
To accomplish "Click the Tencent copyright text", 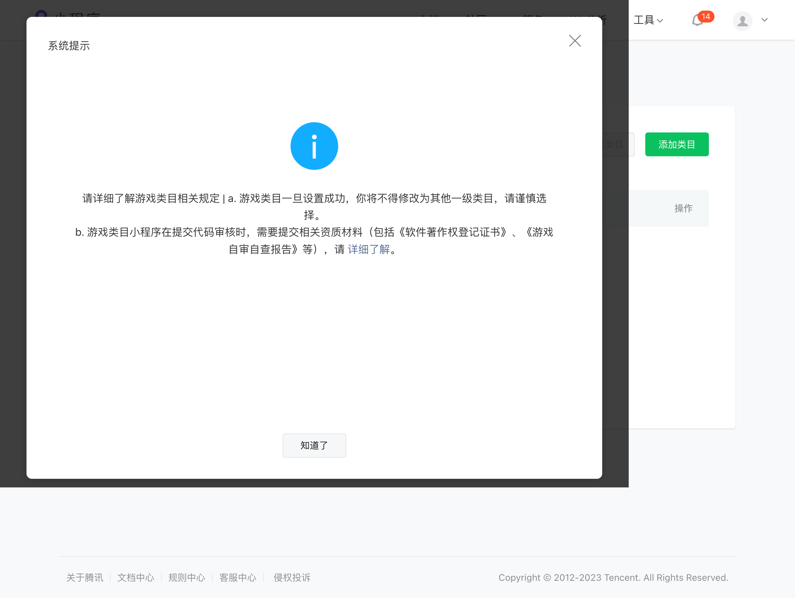I will 613,577.
